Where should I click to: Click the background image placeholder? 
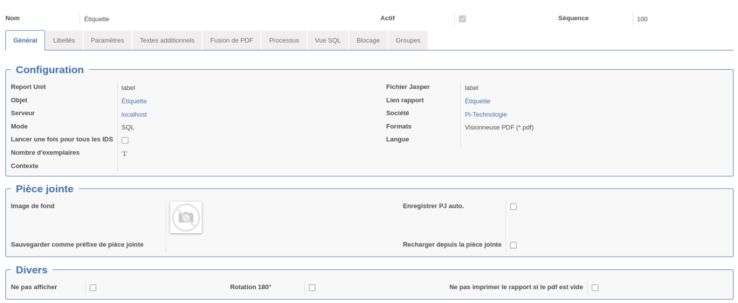click(186, 217)
